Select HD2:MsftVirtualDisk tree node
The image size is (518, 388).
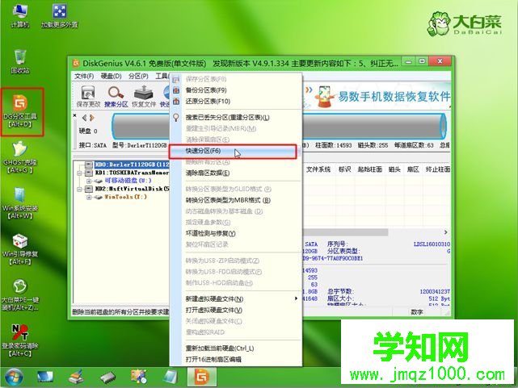132,189
